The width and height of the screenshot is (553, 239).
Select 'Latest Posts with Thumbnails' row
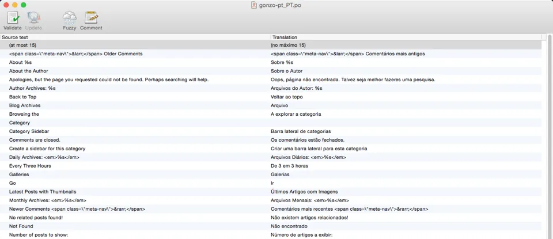point(43,191)
